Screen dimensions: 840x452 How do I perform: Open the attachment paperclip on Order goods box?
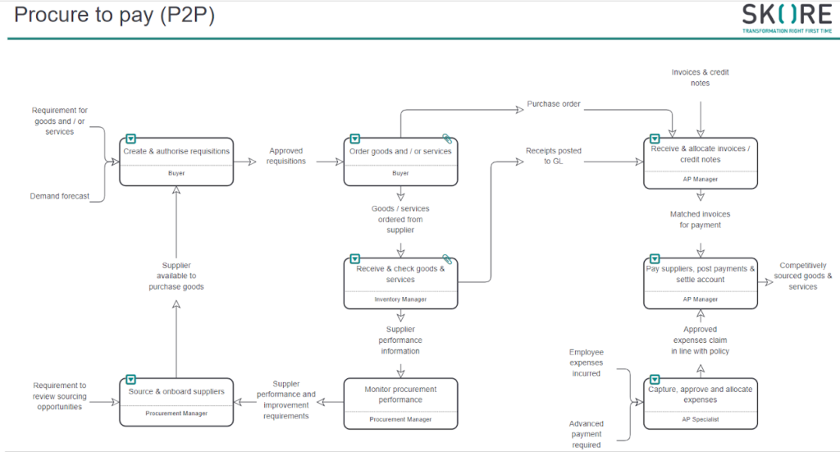coord(447,139)
